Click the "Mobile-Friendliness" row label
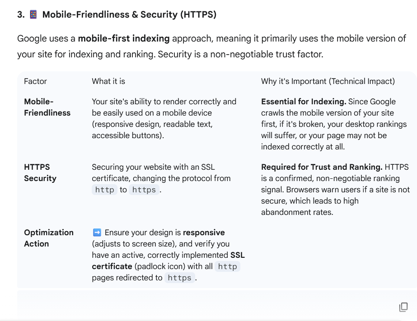This screenshot has width=417, height=321. point(47,107)
